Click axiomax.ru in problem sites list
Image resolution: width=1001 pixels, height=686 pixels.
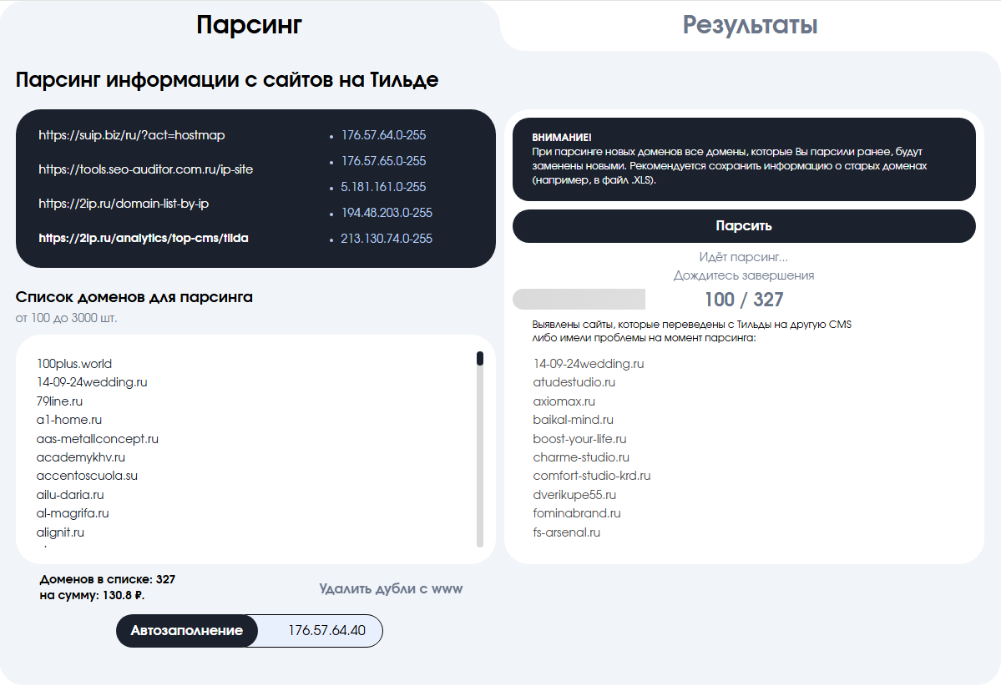point(564,401)
